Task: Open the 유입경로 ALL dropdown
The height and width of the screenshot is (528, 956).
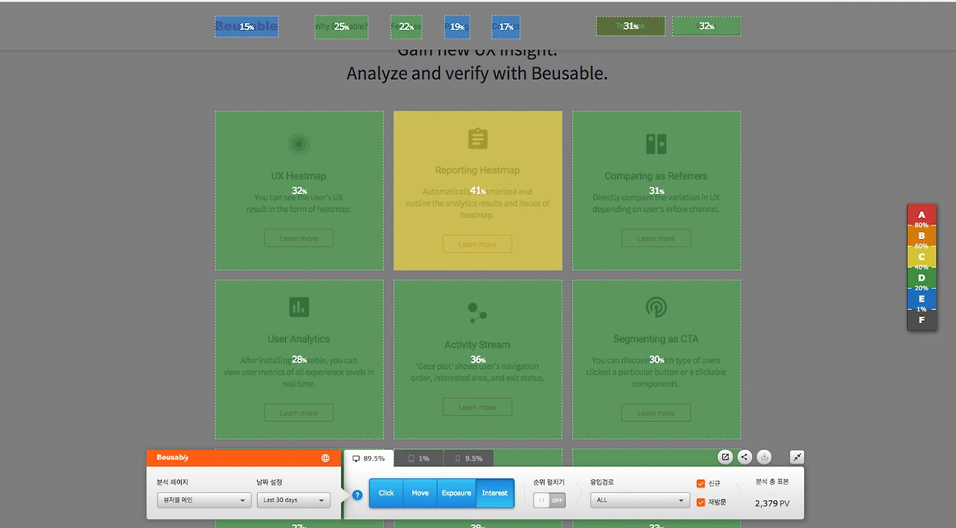Action: [x=639, y=500]
